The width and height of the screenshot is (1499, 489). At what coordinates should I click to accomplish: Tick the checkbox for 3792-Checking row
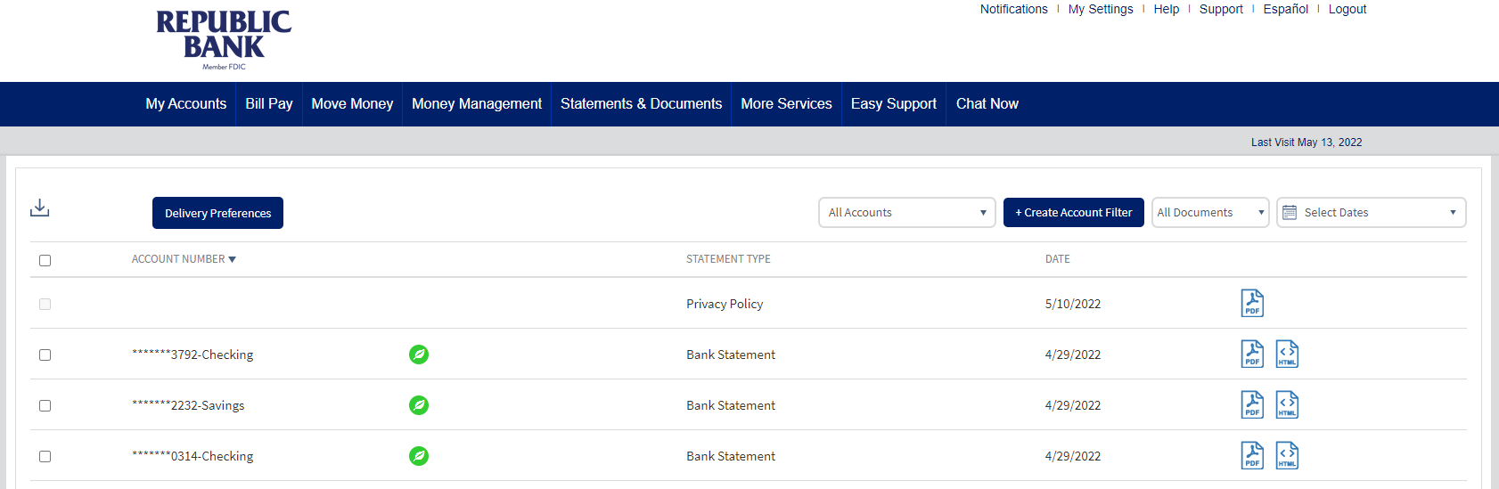[x=45, y=355]
